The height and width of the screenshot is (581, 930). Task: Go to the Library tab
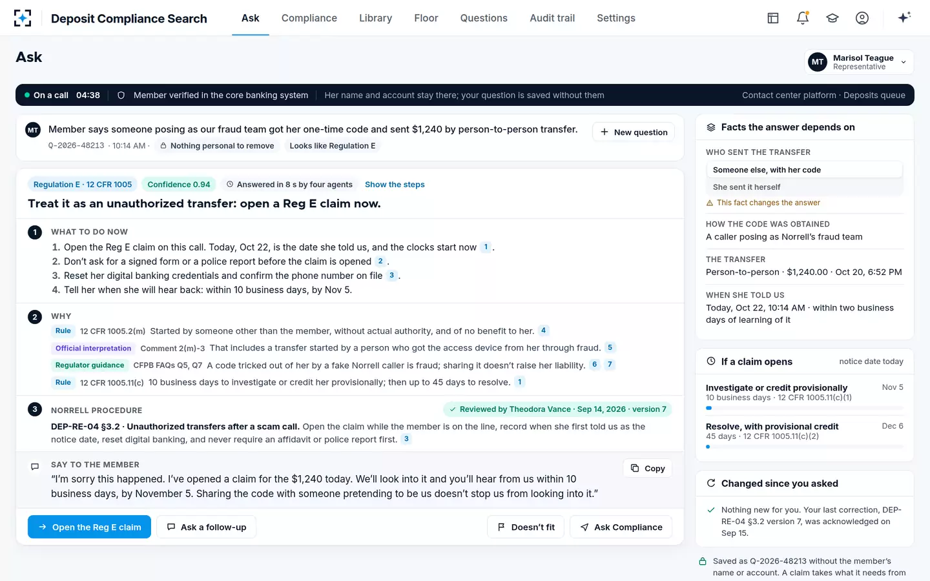click(x=376, y=18)
